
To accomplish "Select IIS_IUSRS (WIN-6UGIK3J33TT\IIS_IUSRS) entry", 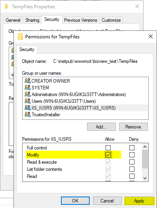I will point(85,108).
